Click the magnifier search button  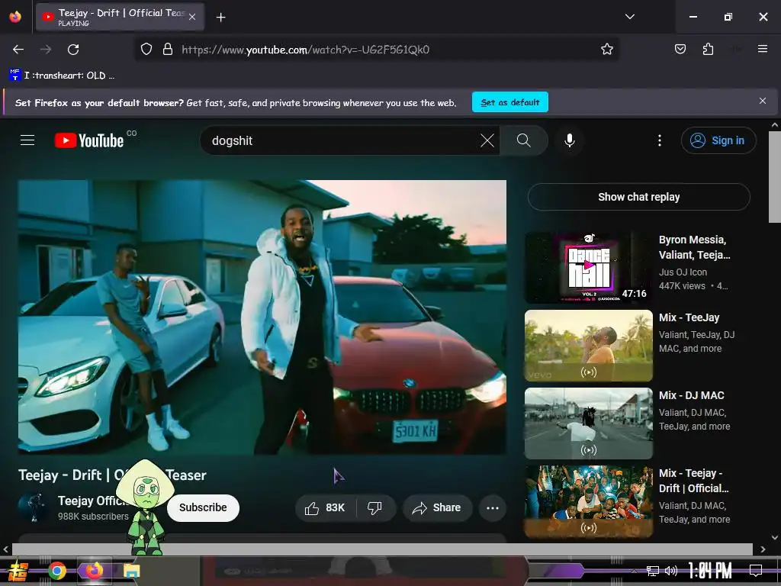pyautogui.click(x=523, y=140)
